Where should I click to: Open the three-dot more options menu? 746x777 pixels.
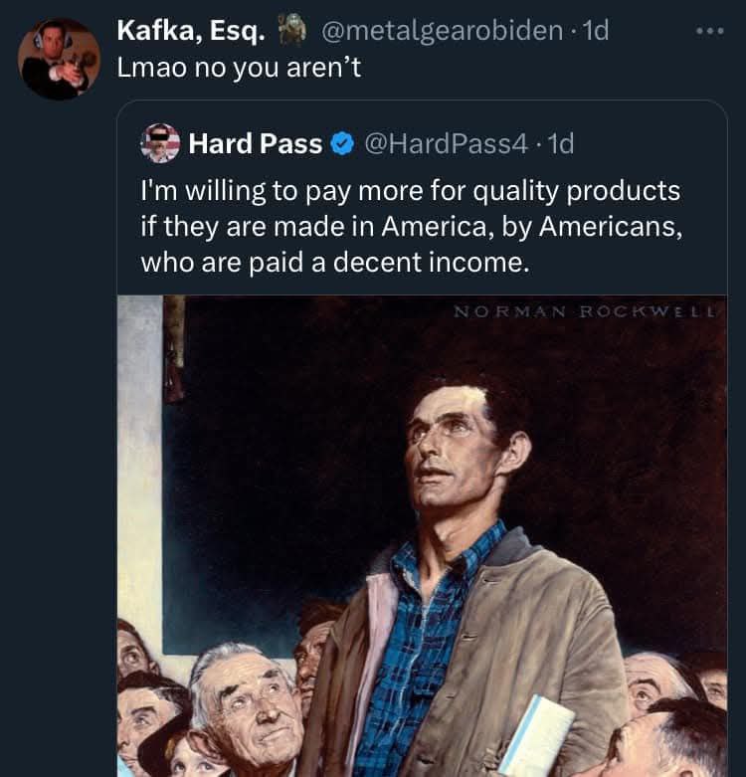coord(709,31)
